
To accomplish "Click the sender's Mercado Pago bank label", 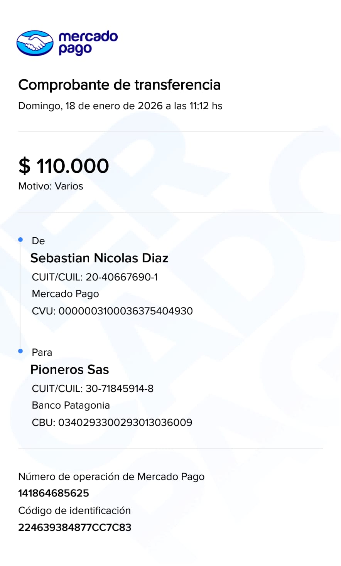I will point(65,294).
